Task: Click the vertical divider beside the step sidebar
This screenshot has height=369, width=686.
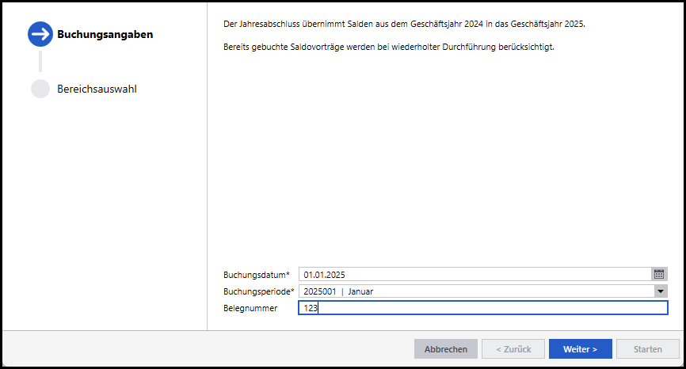Action: (x=207, y=166)
